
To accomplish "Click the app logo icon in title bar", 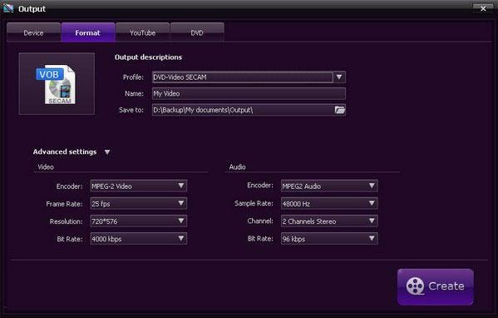I will click(x=8, y=8).
